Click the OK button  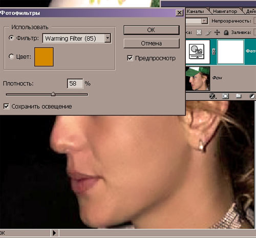click(152, 30)
